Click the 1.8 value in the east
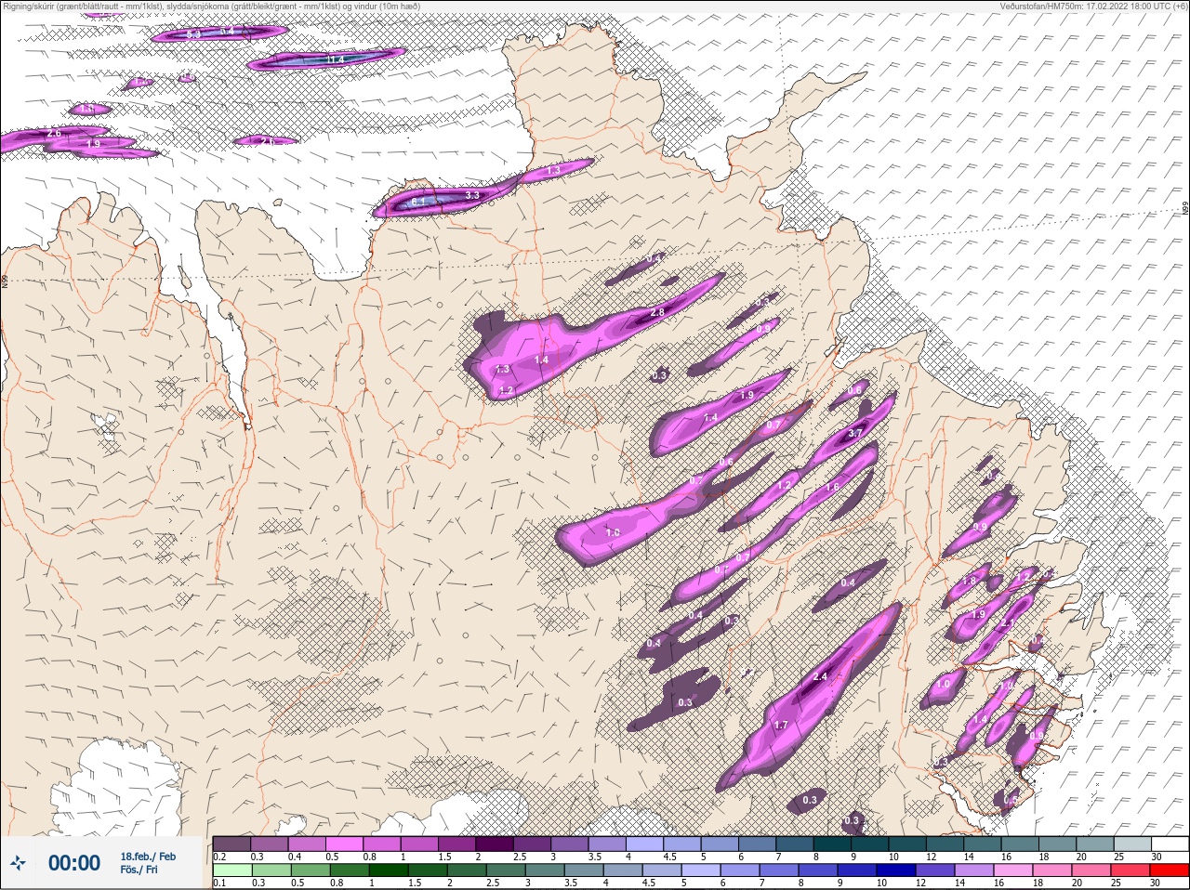The width and height of the screenshot is (1190, 890). (970, 581)
